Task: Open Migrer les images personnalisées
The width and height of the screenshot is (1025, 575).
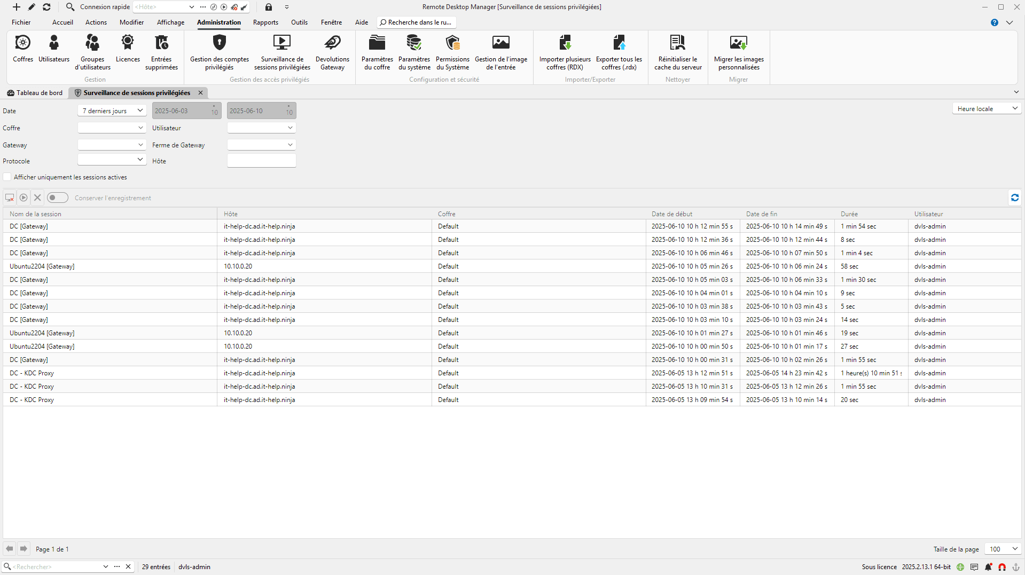Action: (x=739, y=52)
